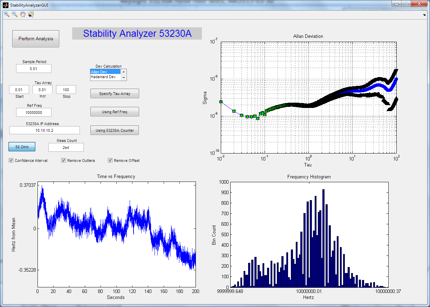
Task: Click the Tau Array Stop field
Action: (66, 90)
